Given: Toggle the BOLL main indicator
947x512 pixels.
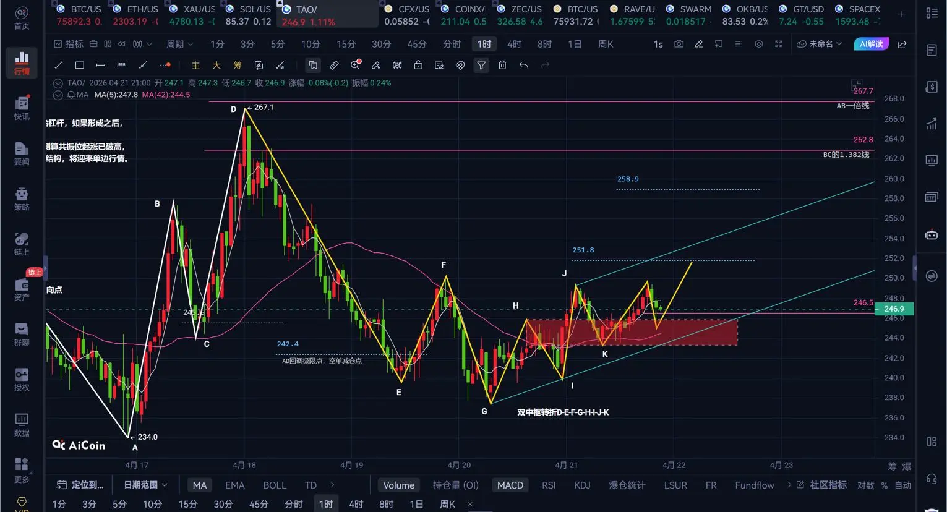Looking at the screenshot, I should (x=275, y=485).
